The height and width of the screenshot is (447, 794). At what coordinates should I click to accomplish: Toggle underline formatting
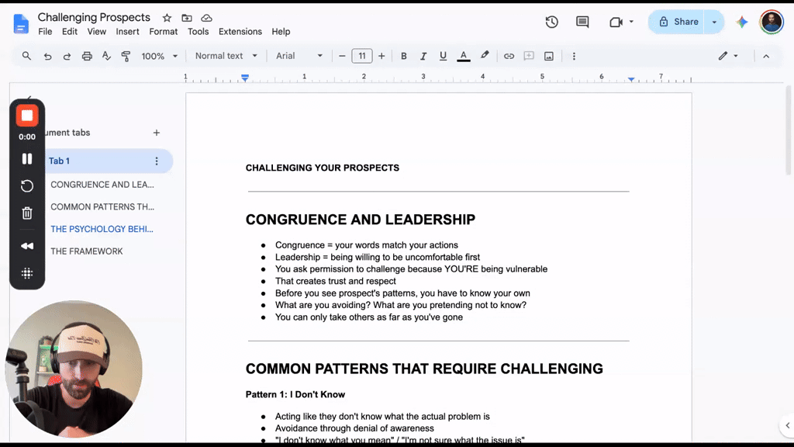pyautogui.click(x=443, y=56)
